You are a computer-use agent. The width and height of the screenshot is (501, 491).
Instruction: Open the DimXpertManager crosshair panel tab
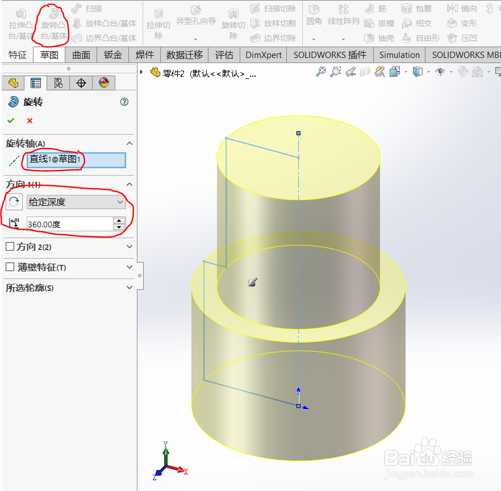pyautogui.click(x=81, y=83)
